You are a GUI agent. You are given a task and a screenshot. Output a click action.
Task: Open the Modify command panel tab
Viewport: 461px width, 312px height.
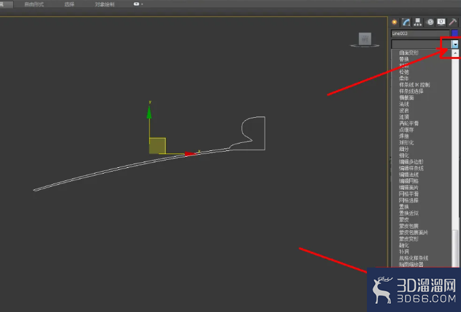(x=406, y=23)
